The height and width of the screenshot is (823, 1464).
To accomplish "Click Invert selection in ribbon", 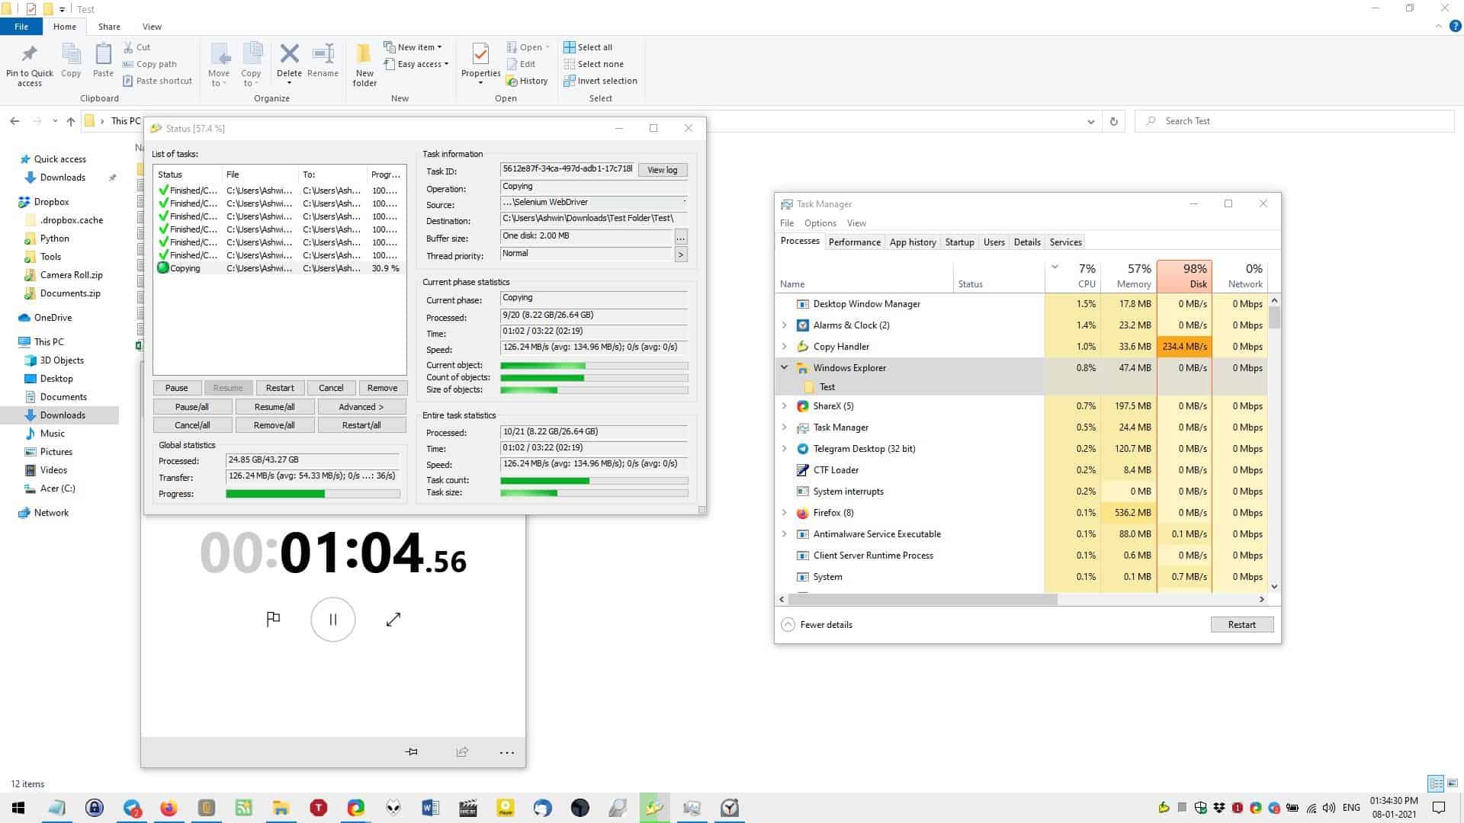I will (x=600, y=81).
